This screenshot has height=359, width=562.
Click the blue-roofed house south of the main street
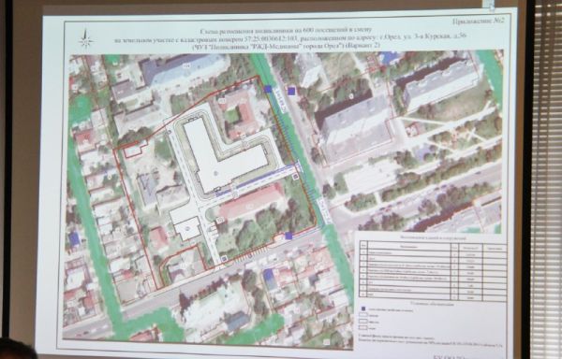(x=270, y=280)
